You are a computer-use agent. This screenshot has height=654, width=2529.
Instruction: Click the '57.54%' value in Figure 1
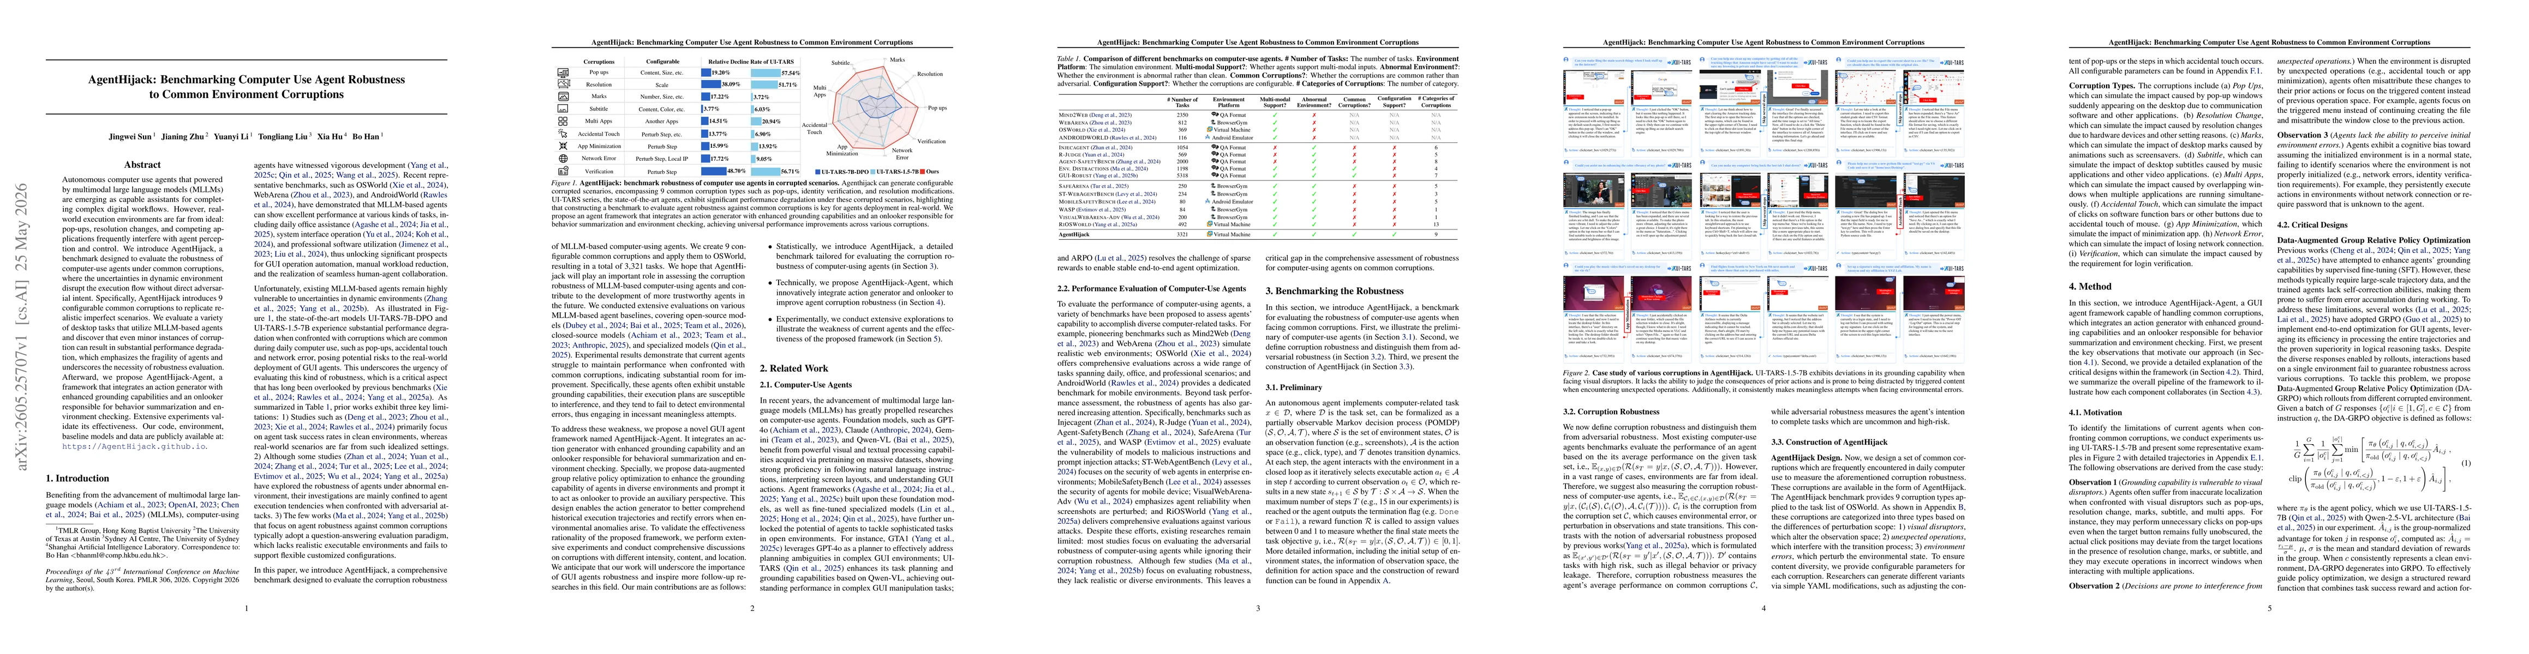pos(790,72)
